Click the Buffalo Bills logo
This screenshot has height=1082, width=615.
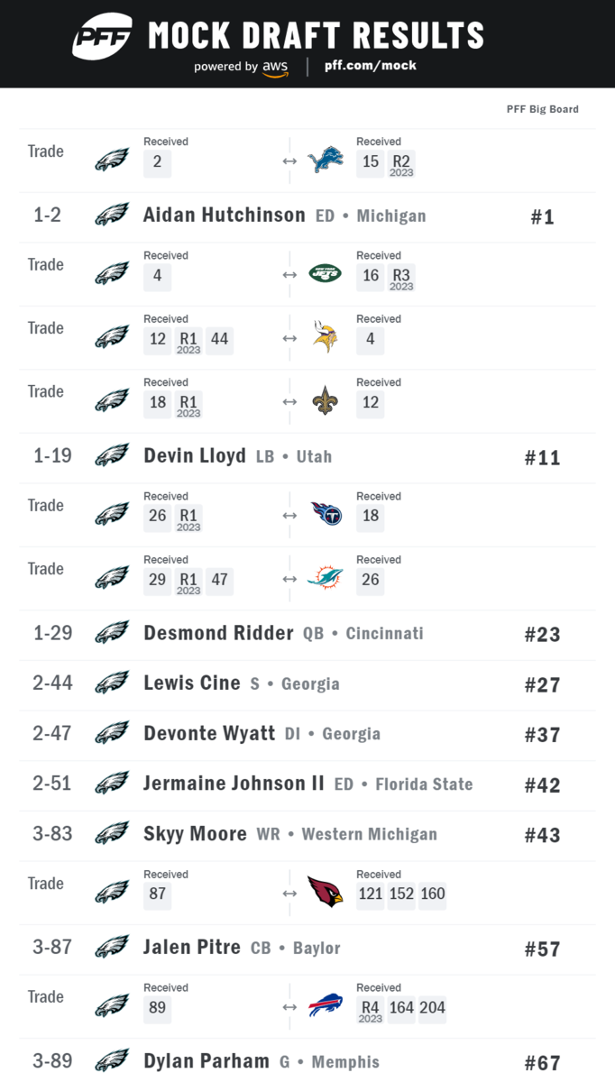pyautogui.click(x=325, y=1005)
